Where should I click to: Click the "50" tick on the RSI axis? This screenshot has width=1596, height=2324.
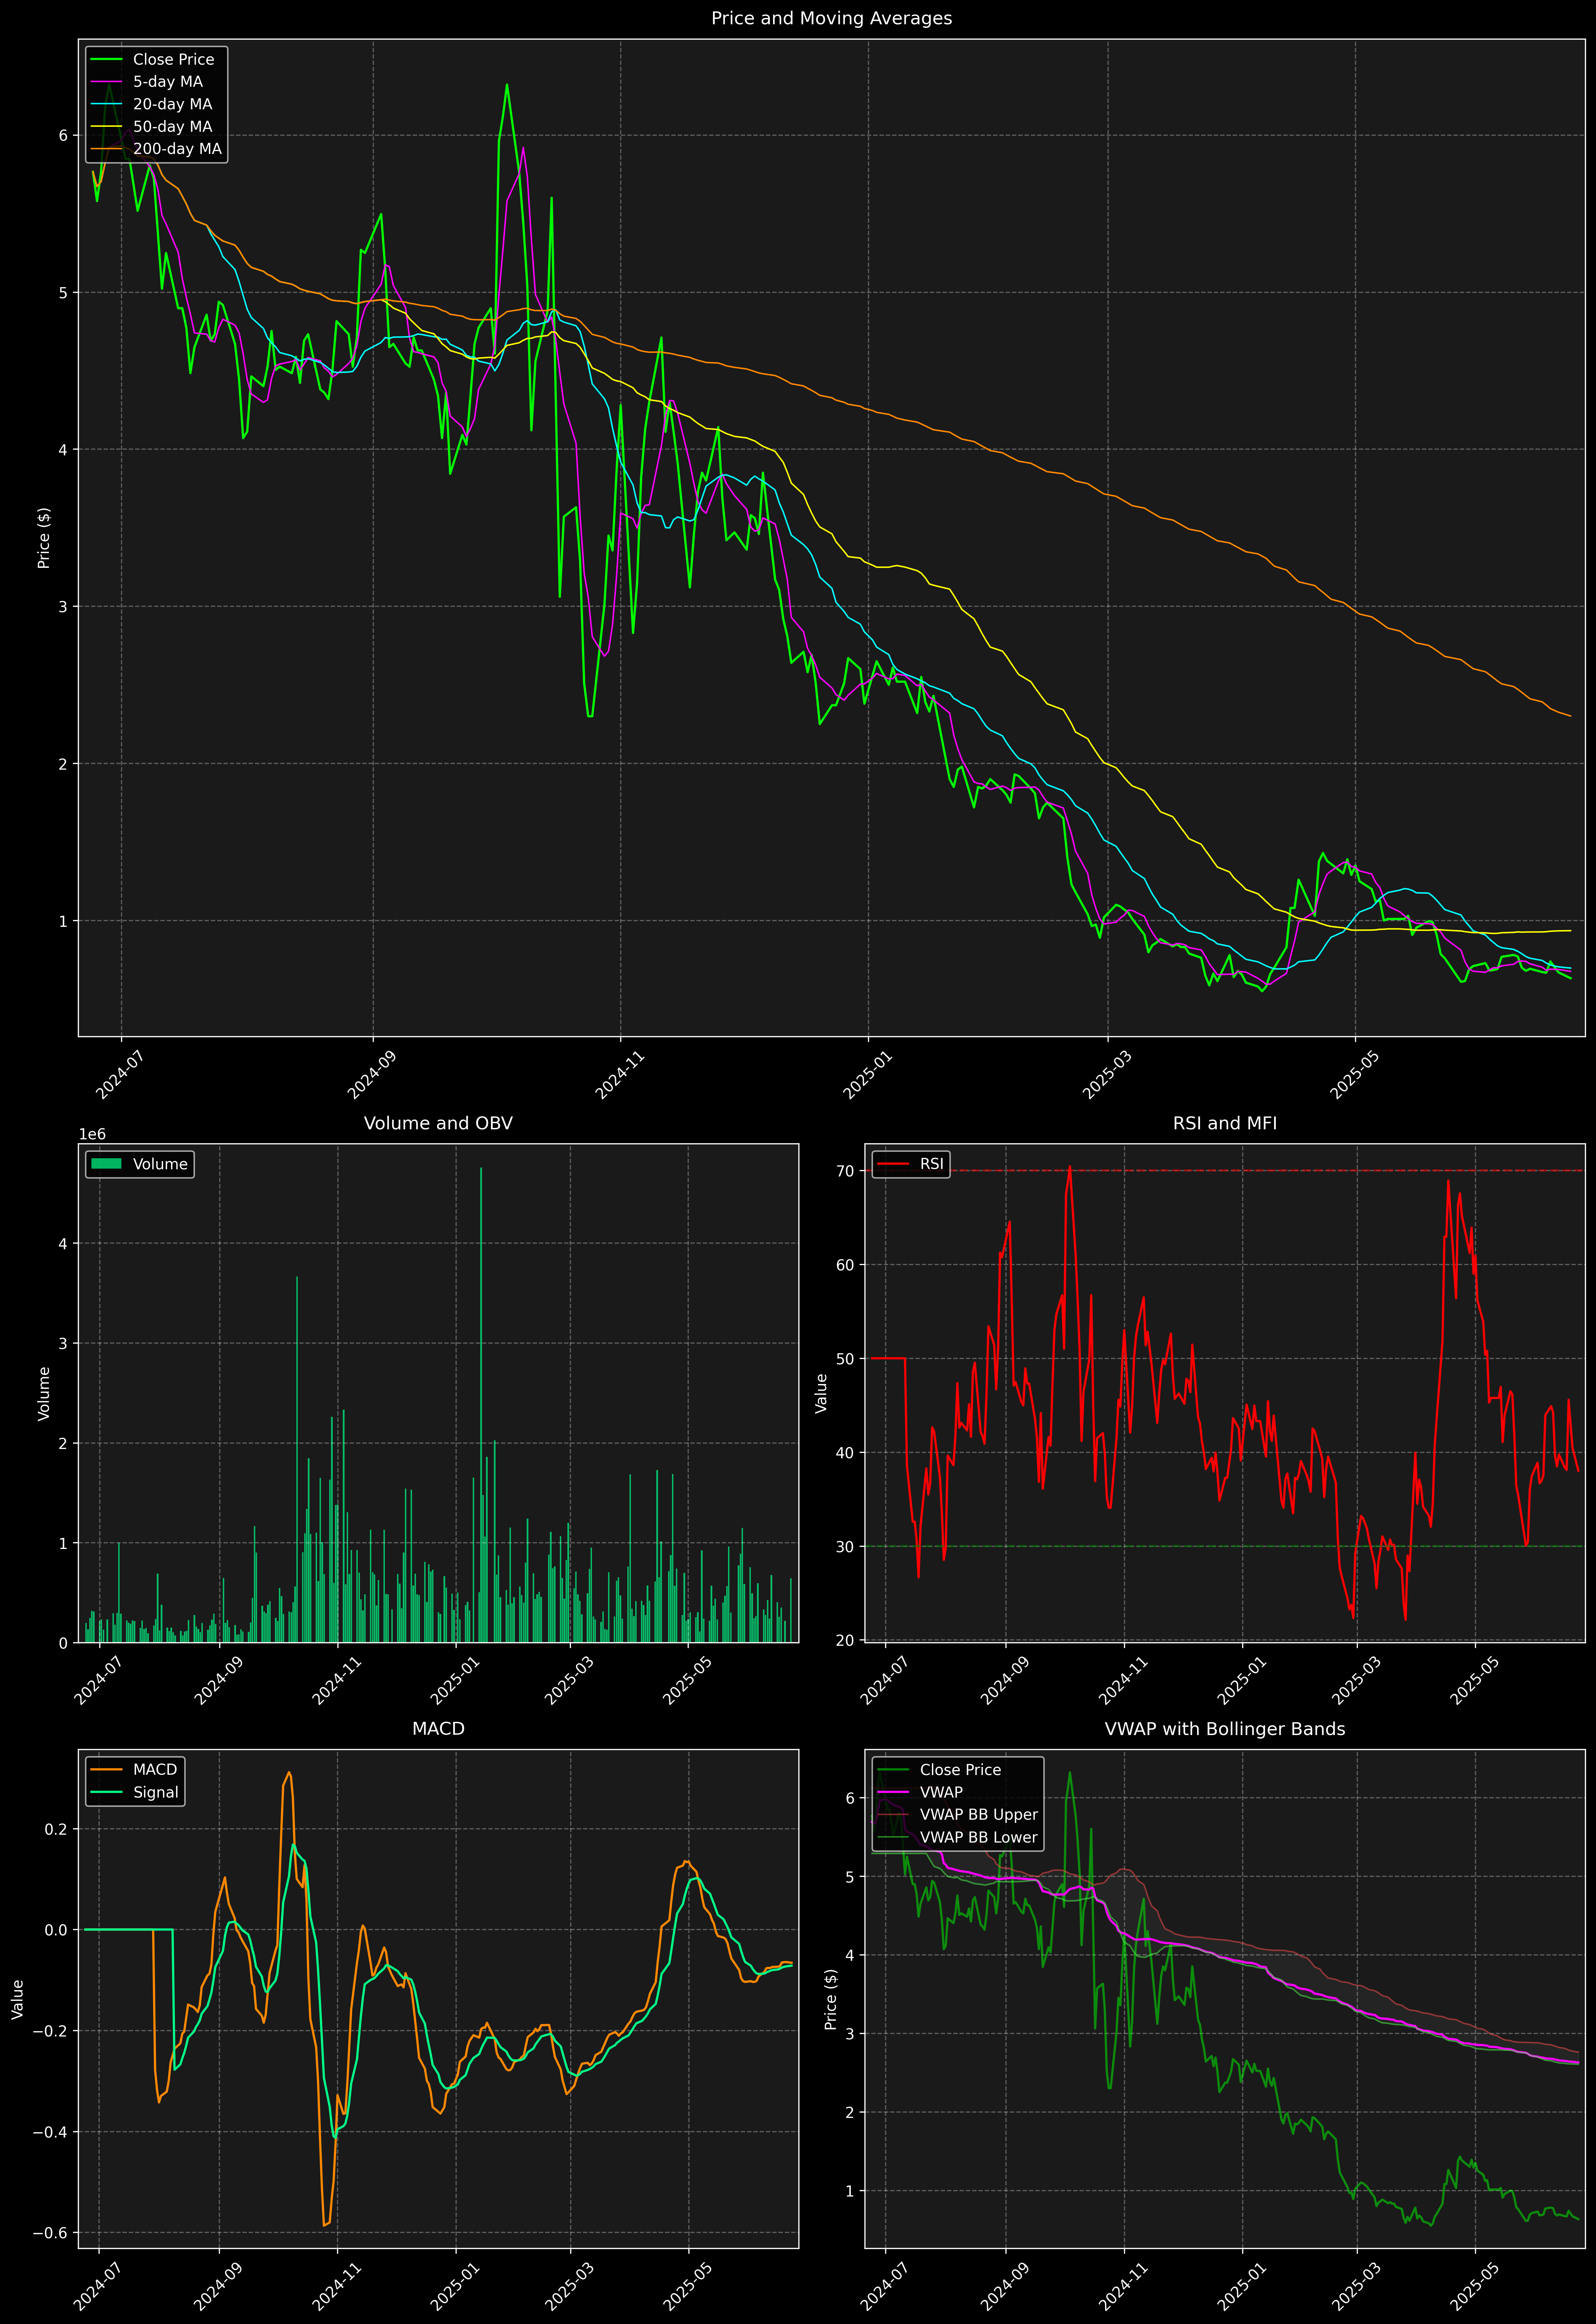[846, 1359]
